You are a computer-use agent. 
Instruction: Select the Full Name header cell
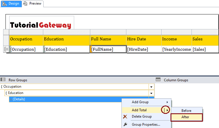(x=108, y=40)
